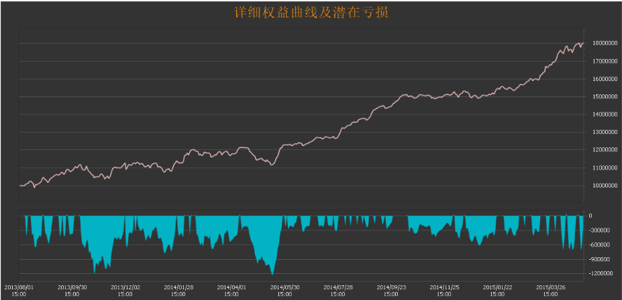Click the -600000 drawdown axis label
This screenshot has height=300, width=622.
599,244
